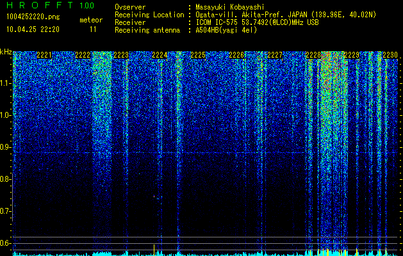Viewport: 403px width, 256px height.
Task: Click the 2221 time marker
Action: [x=44, y=55]
